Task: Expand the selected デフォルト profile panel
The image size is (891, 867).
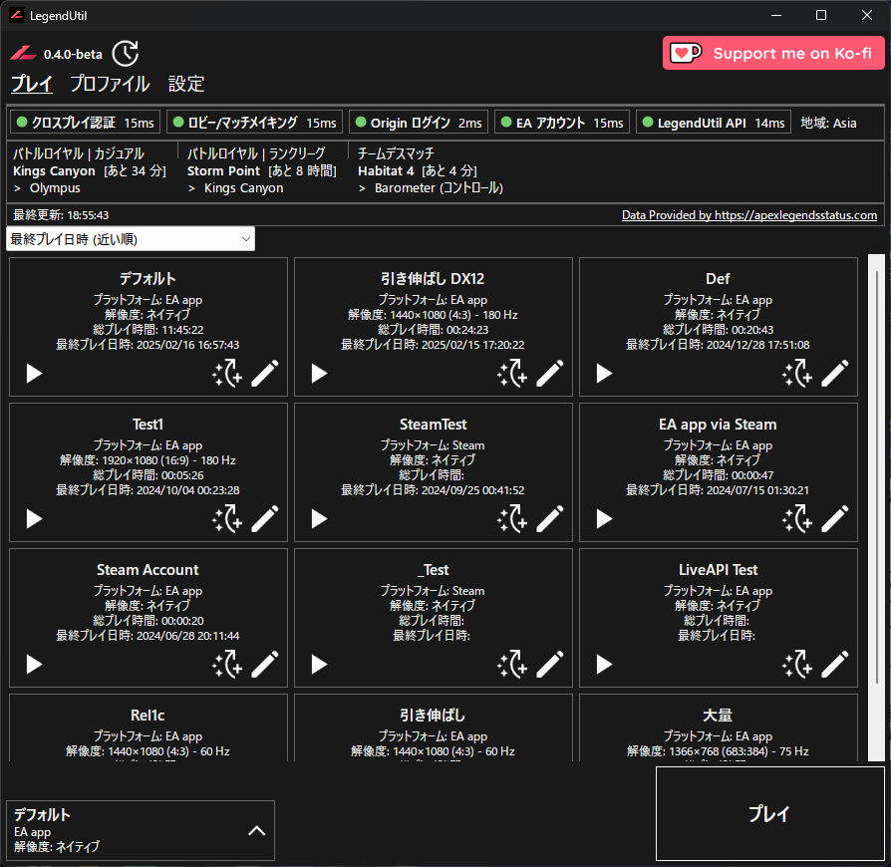Action: pyautogui.click(x=257, y=831)
